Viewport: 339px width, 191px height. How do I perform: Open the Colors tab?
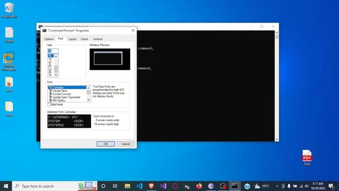pos(84,39)
